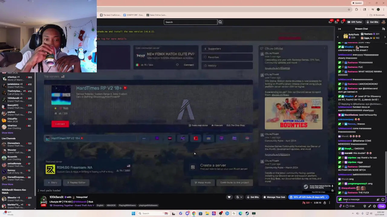The image size is (387, 217).
Task: Open ChicoFilo channel in sidebar
Action: point(18,120)
